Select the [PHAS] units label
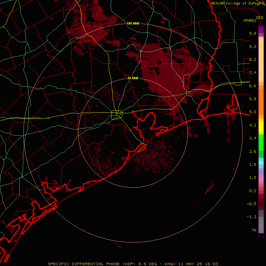Image resolution: width=266 pixels, height=266 pixels. coord(250,20)
